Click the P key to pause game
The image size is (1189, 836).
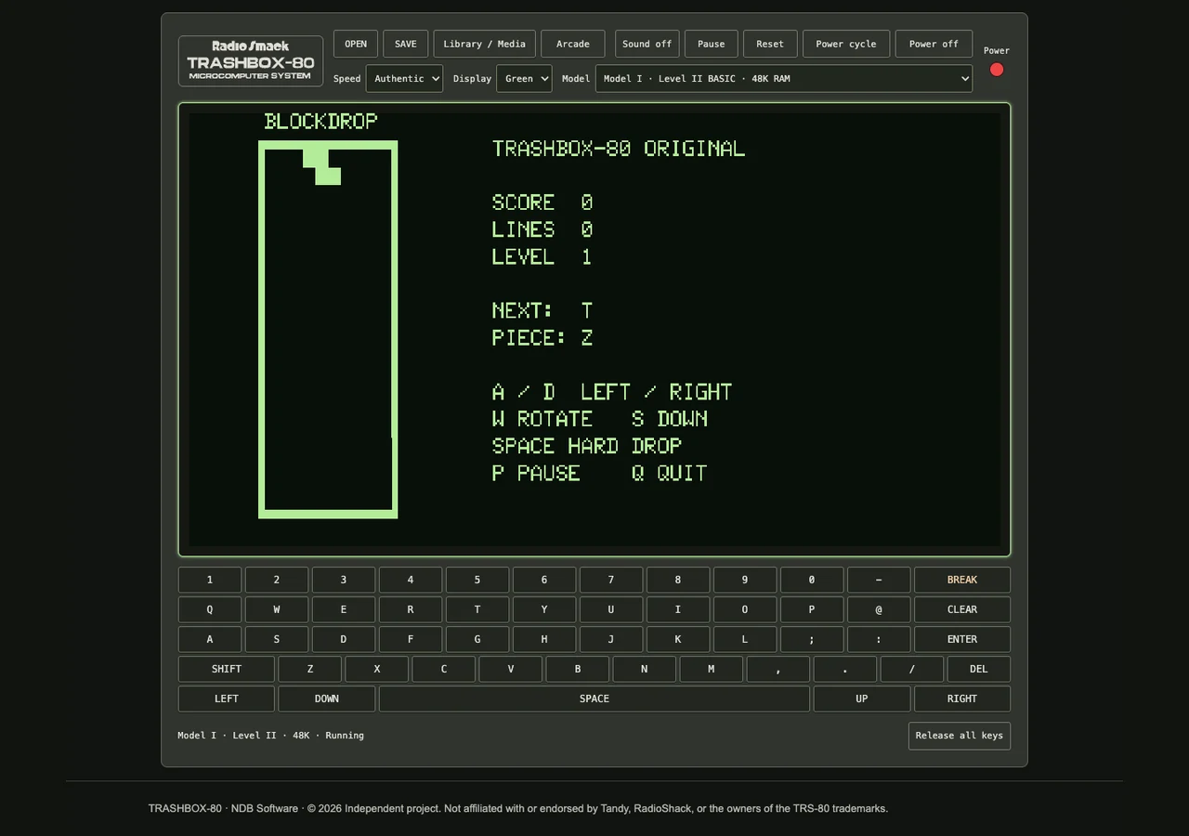pyautogui.click(x=812, y=609)
